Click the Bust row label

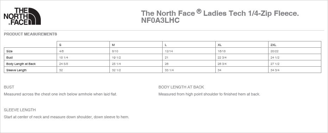pyautogui.click(x=10, y=58)
